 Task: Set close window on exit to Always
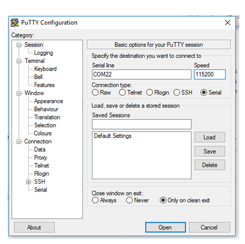point(95,200)
